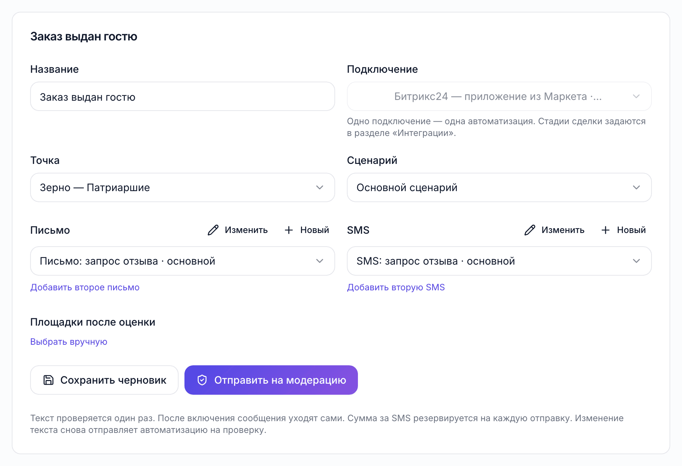Click the Точка field label
Viewport: 682px width, 466px height.
coord(45,160)
